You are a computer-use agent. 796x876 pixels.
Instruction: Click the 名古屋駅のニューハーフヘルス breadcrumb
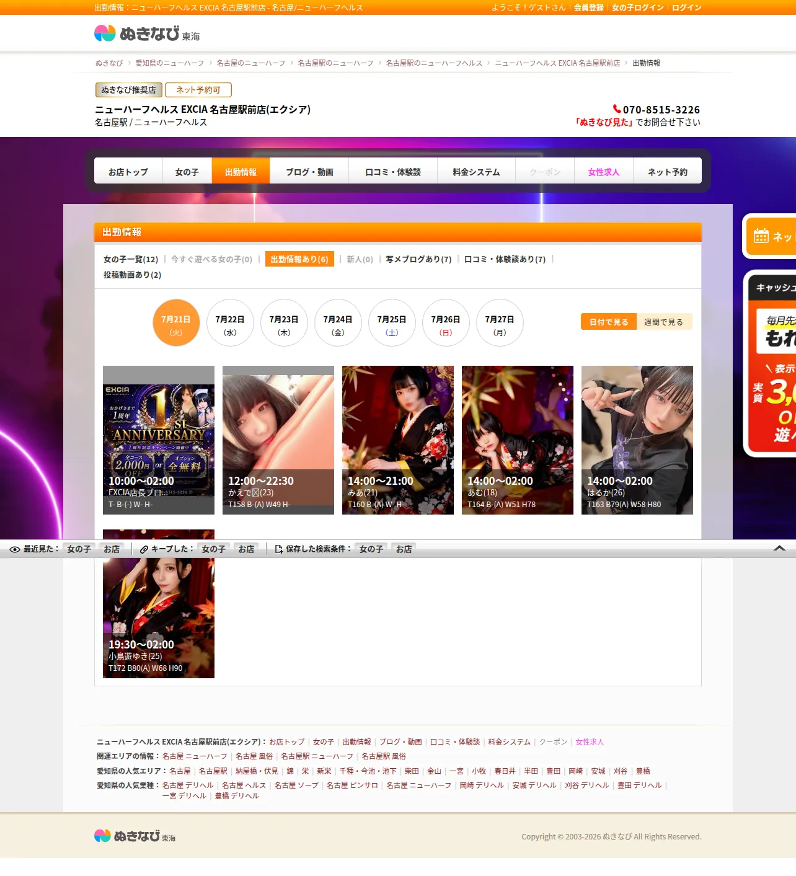coord(434,63)
